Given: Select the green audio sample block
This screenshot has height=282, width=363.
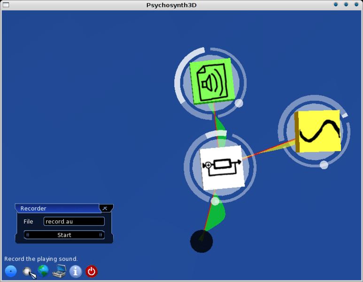Looking at the screenshot, I should coord(211,81).
